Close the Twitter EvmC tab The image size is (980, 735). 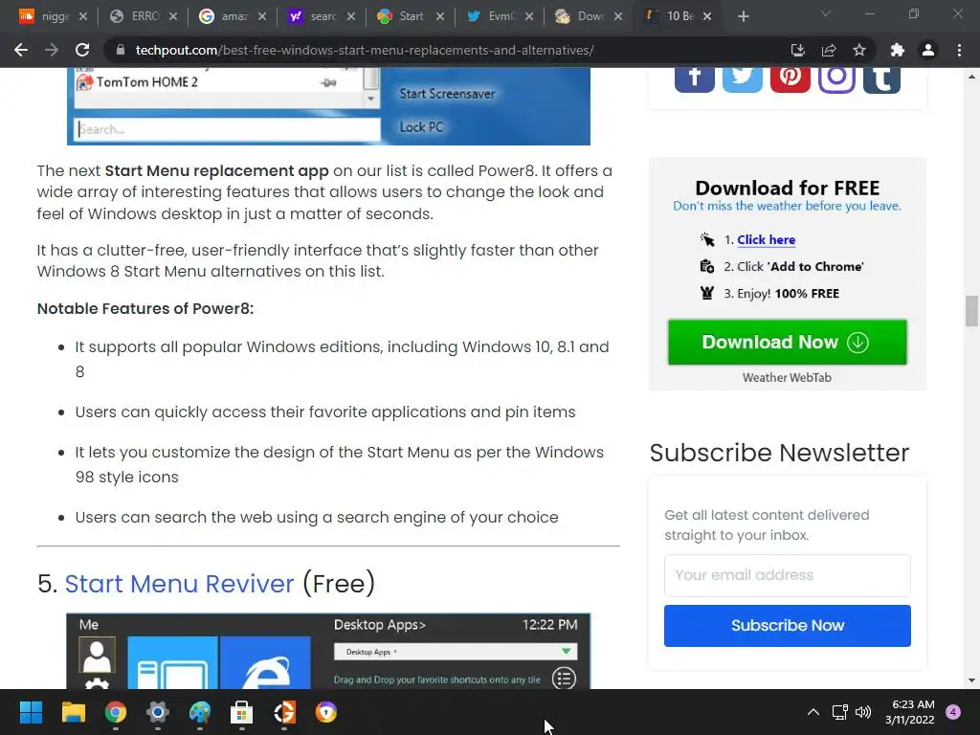pos(529,16)
